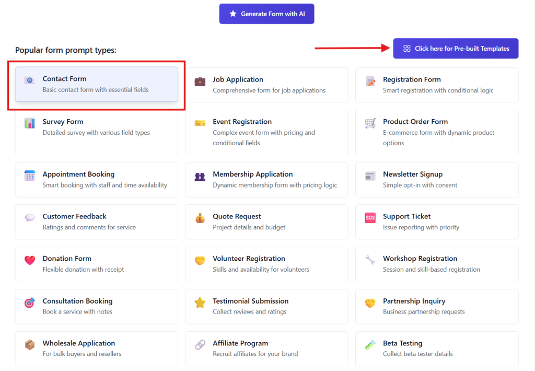The image size is (535, 371).
Task: Select the Contact Form title
Action: (x=64, y=79)
